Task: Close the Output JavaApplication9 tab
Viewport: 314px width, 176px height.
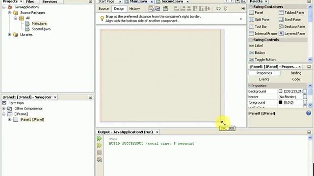Action: click(x=157, y=132)
